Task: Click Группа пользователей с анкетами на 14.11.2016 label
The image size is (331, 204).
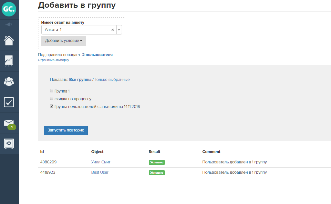Action: 97,107
